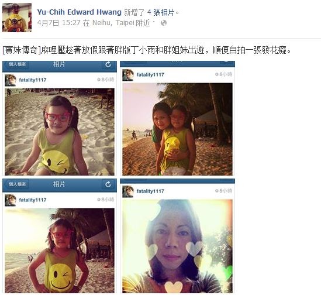Open fatality1117 avatar in bottom-left photo
Viewport: 321px width, 295px height.
tap(11, 200)
